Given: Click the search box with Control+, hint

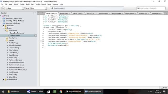Looking at the screenshot, I should coord(151,8).
